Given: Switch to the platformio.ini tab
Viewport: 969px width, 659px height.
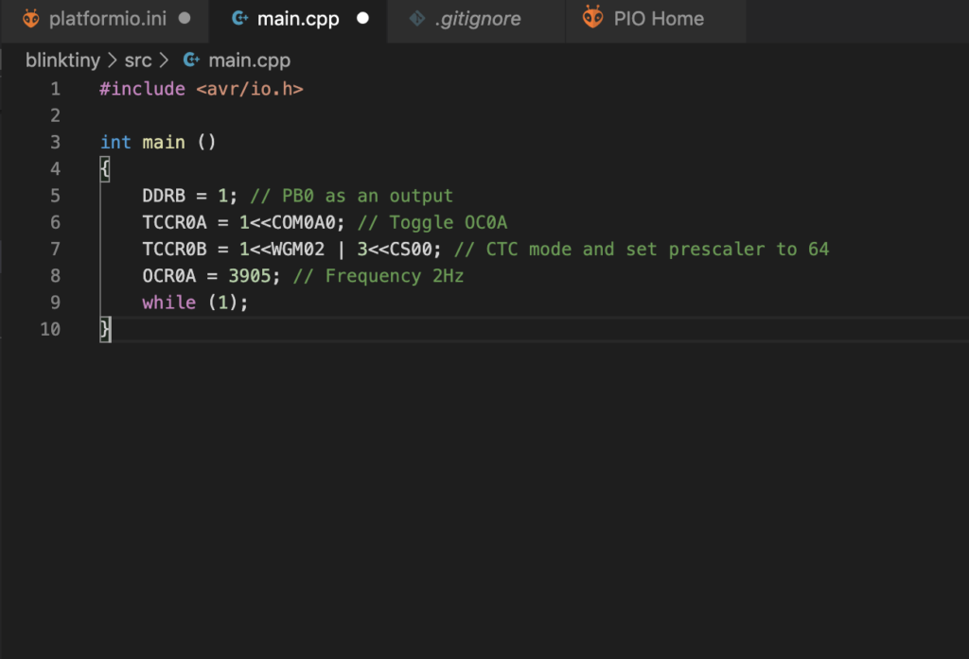Looking at the screenshot, I should click(x=105, y=19).
